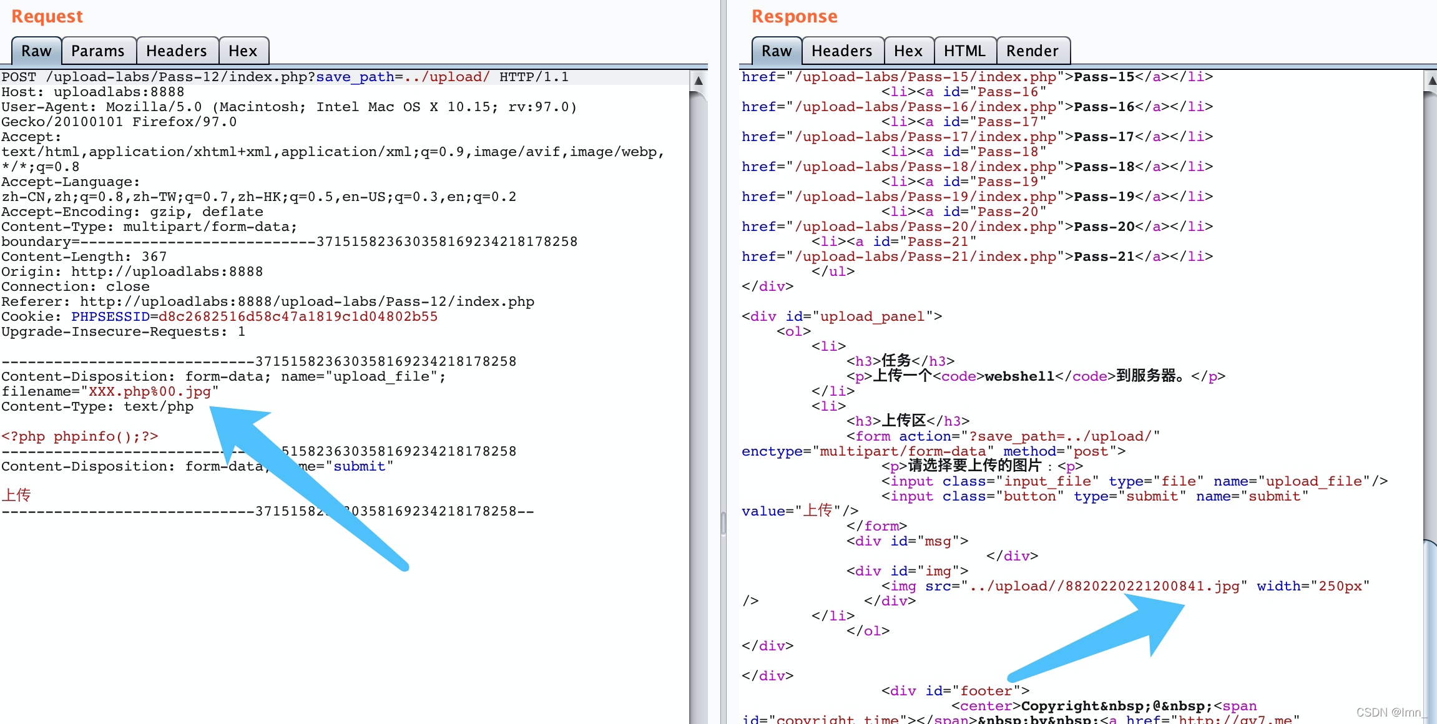Click the Response panel title

coord(794,16)
